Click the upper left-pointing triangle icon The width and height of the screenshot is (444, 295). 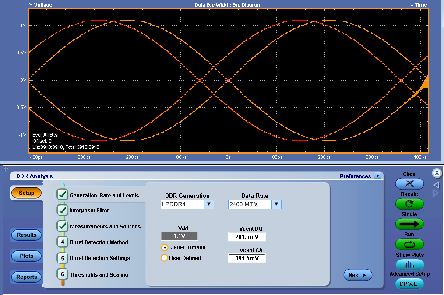coord(436,185)
